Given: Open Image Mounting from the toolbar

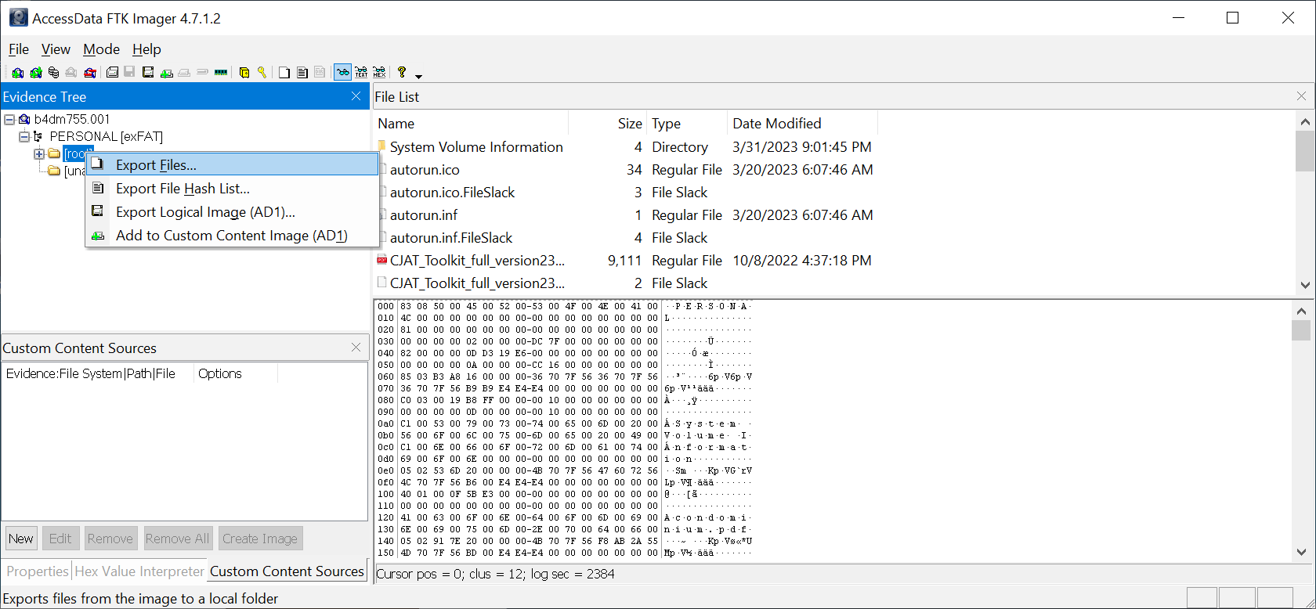Looking at the screenshot, I should 53,73.
